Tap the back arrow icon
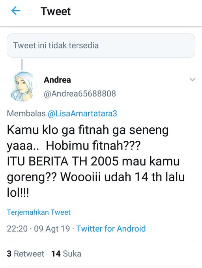The image size is (202, 268). point(16,11)
